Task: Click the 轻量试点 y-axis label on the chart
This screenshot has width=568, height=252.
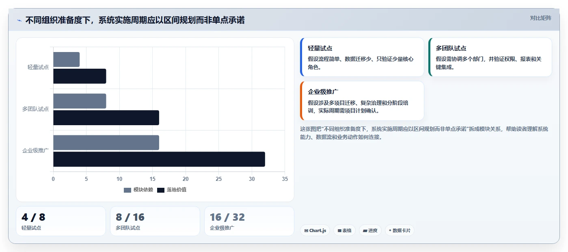Action: point(38,67)
